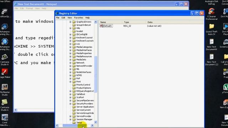
Task: Open the Registry Editor File menu
Action: (x=58, y=18)
